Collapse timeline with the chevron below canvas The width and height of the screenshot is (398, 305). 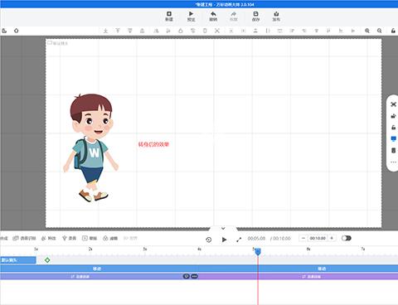click(x=223, y=229)
